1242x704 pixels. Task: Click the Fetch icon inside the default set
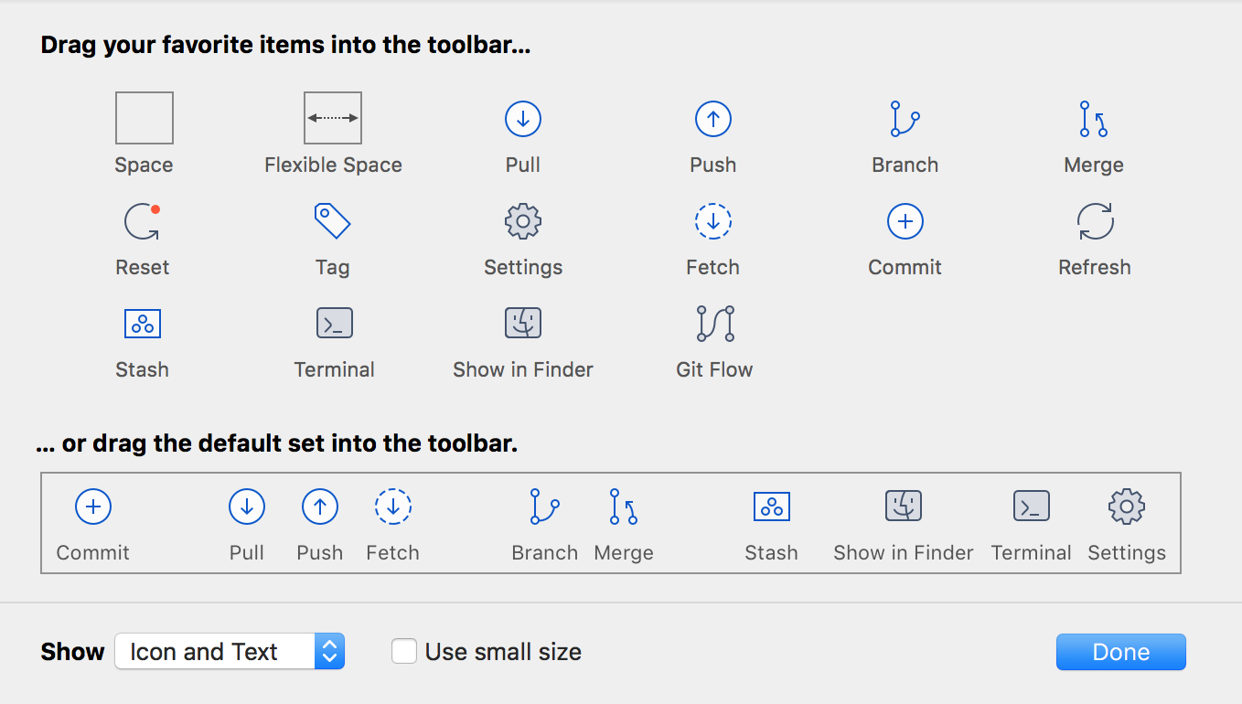[392, 506]
